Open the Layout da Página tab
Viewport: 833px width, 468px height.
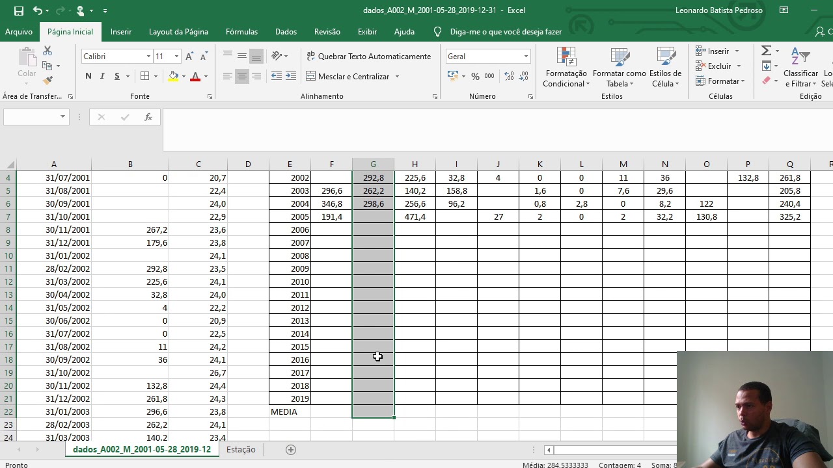click(x=178, y=32)
